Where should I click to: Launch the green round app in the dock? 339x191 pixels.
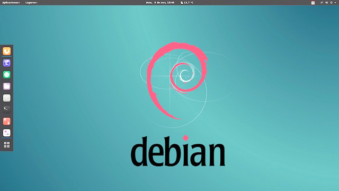tap(7, 75)
